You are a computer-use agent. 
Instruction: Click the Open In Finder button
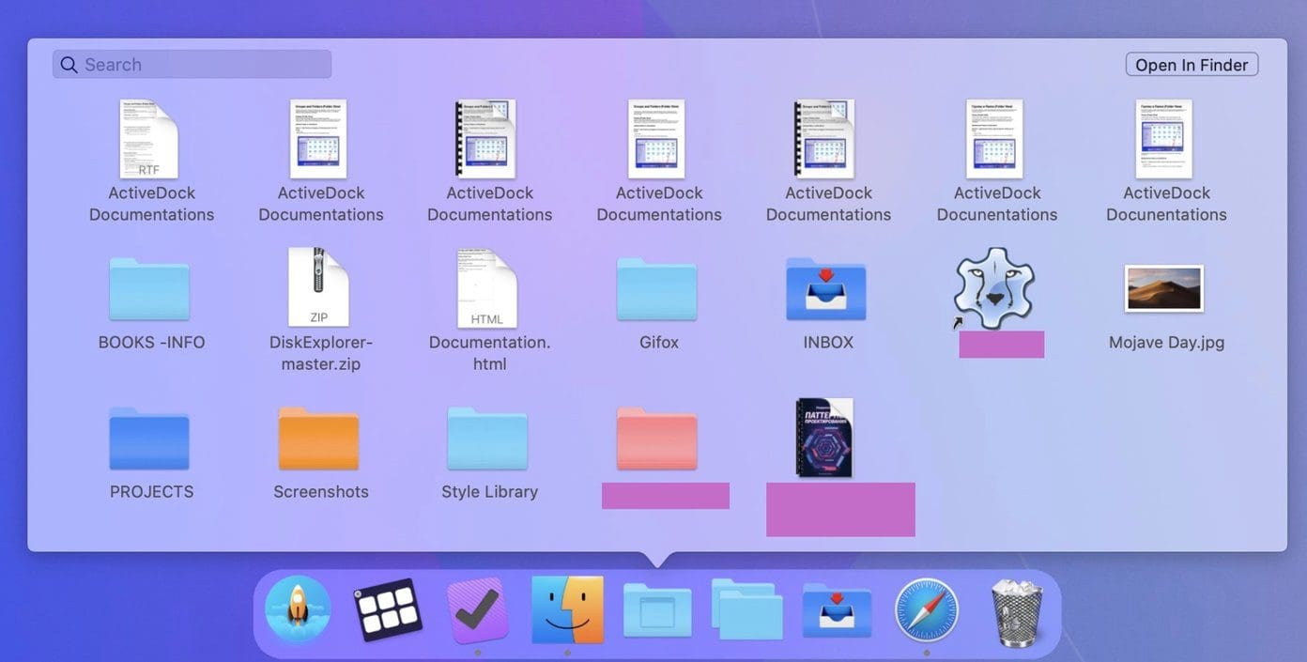(x=1192, y=64)
